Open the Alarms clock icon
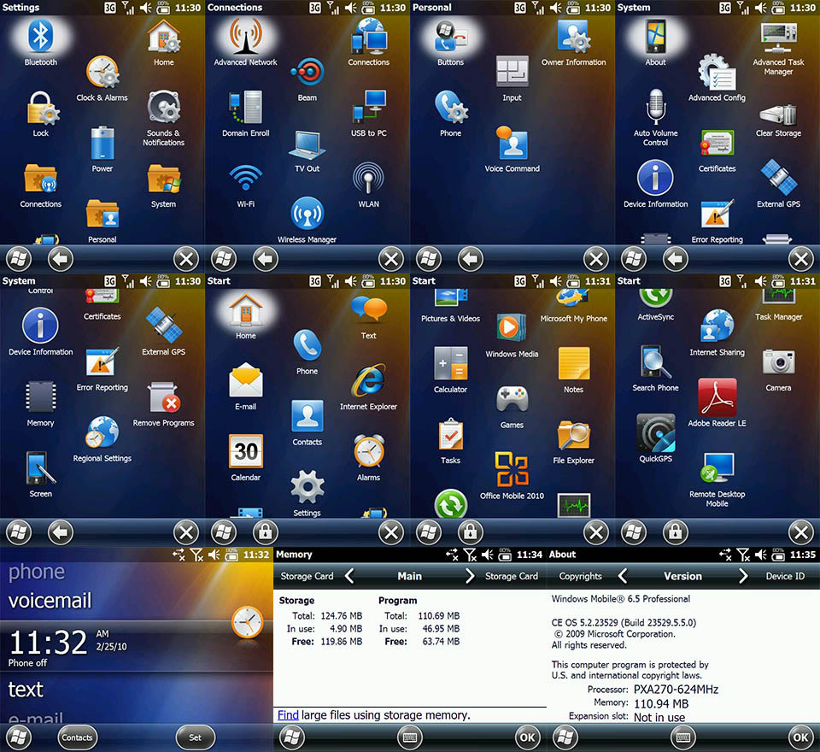 [x=369, y=450]
